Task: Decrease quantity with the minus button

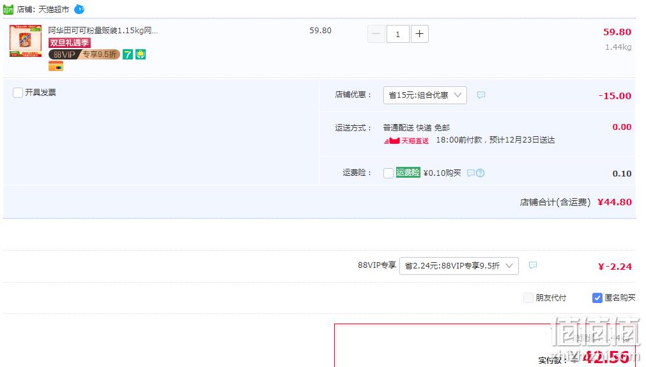Action: (x=376, y=34)
